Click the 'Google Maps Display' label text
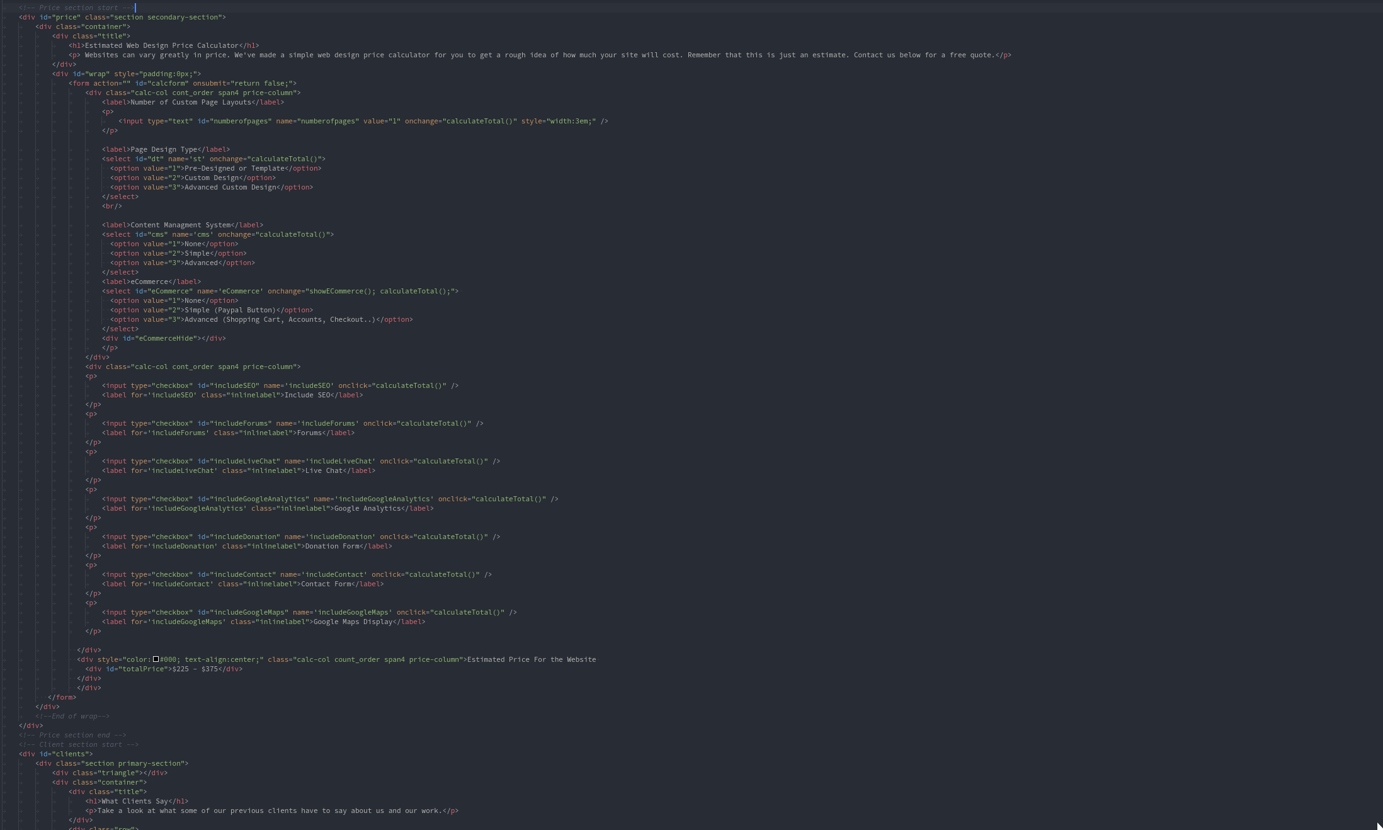Screen dimensions: 1383x830 tap(353, 622)
